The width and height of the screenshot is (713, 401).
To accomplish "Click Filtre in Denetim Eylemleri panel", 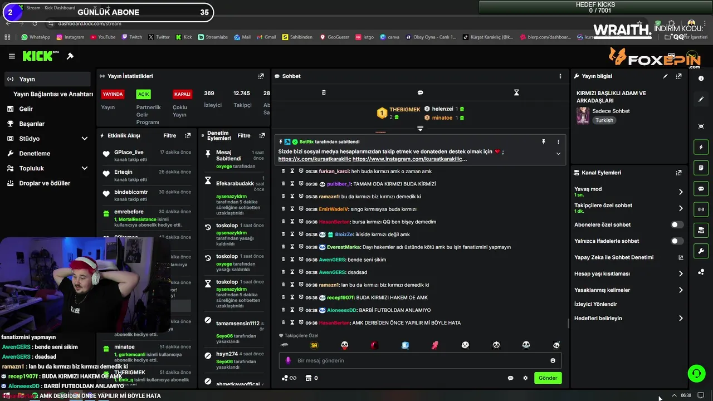I will click(x=244, y=135).
